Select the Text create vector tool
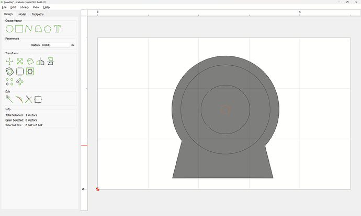Viewport: 361px width, 216px height. coord(57,29)
